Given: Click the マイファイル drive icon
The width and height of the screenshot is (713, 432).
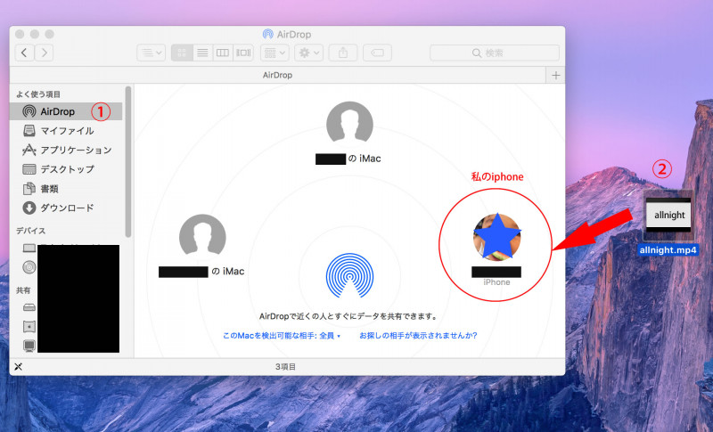Looking at the screenshot, I should click(x=29, y=131).
